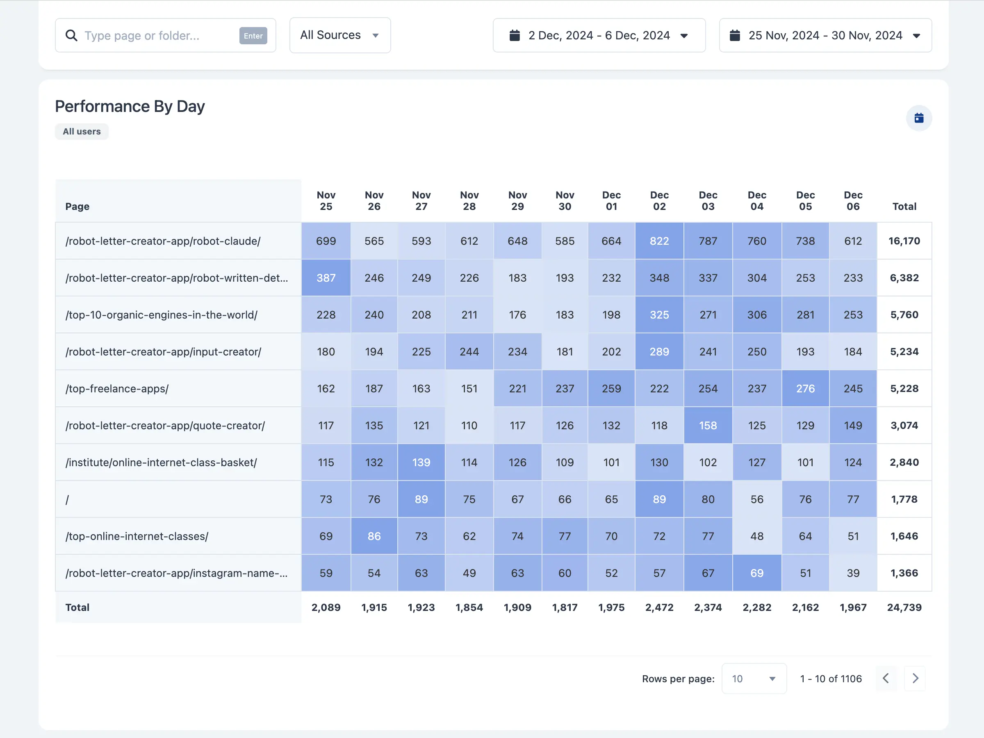Open the All Sources dropdown
Viewport: 984px width, 738px height.
pyautogui.click(x=340, y=36)
